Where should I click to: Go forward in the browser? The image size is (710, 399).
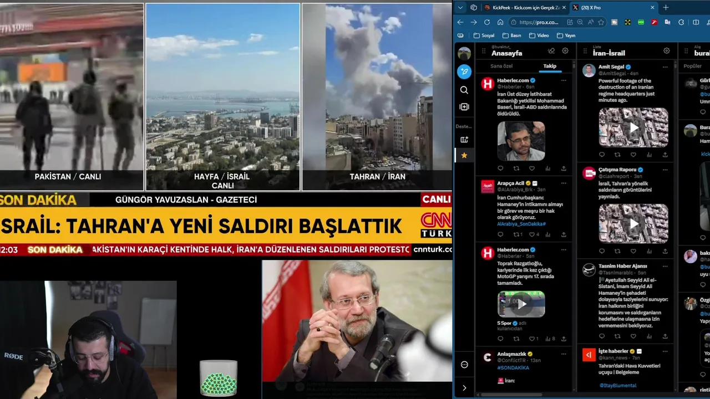(x=474, y=22)
